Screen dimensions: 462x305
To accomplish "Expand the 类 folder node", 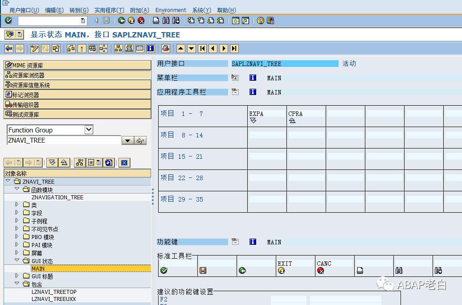I will (x=17, y=204).
